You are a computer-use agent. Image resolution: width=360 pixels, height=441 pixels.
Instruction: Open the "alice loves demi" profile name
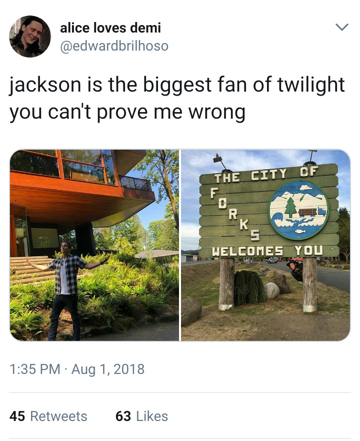click(110, 28)
